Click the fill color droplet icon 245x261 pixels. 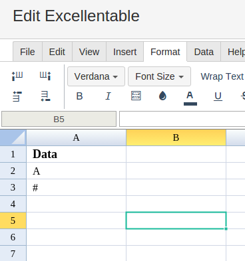click(x=162, y=96)
